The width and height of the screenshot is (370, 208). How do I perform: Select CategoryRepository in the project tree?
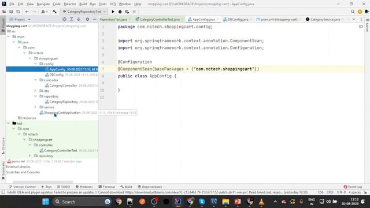pyautogui.click(x=64, y=102)
